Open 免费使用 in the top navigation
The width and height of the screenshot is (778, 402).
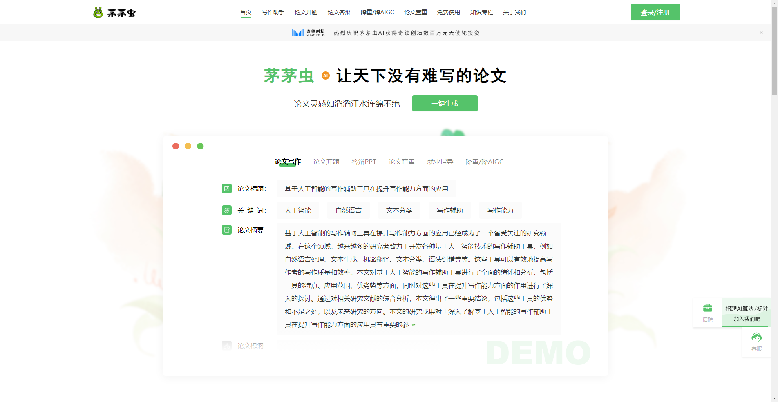point(449,12)
